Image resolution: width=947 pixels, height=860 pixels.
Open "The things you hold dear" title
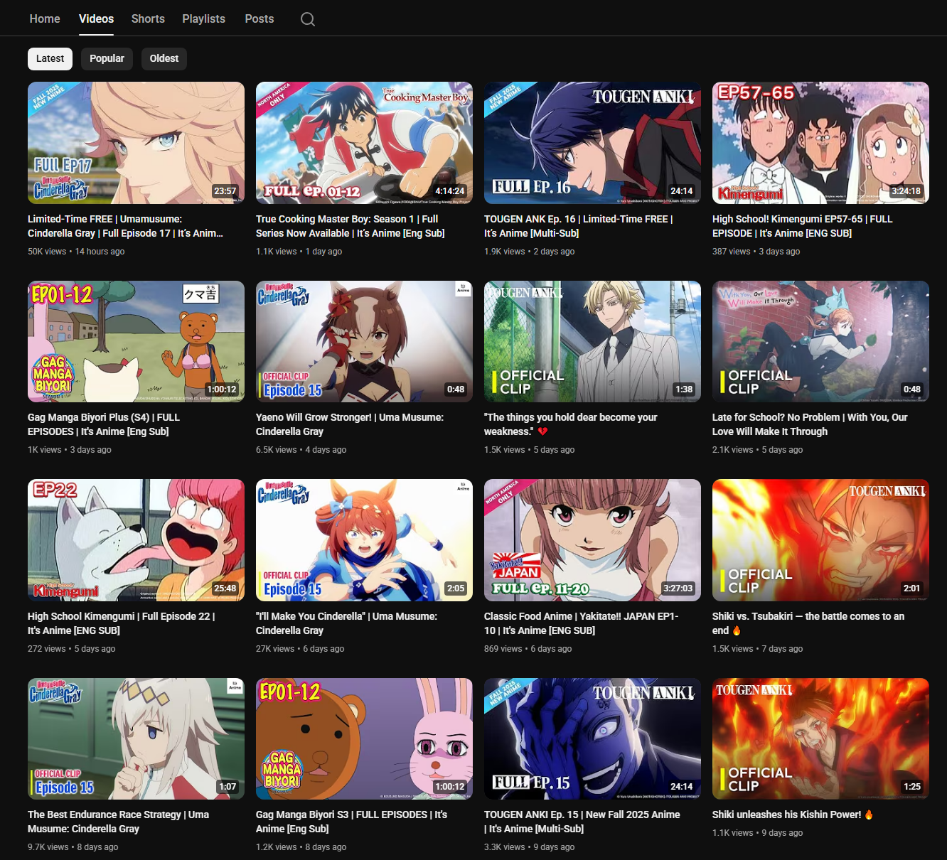pos(571,424)
